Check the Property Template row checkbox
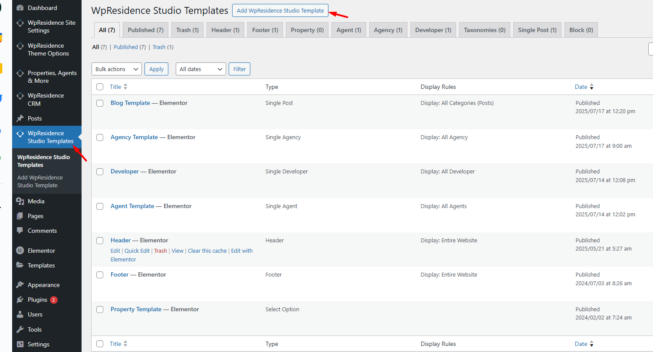653x352 pixels. [x=100, y=310]
